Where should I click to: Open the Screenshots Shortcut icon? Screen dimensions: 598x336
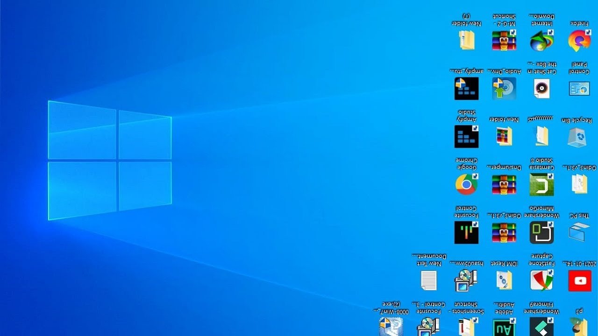(466, 327)
